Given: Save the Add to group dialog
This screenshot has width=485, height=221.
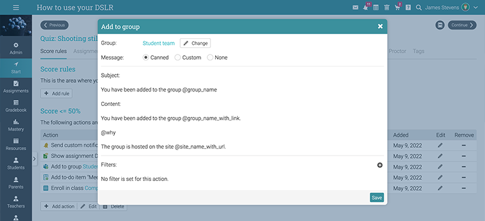Looking at the screenshot, I should click(376, 197).
